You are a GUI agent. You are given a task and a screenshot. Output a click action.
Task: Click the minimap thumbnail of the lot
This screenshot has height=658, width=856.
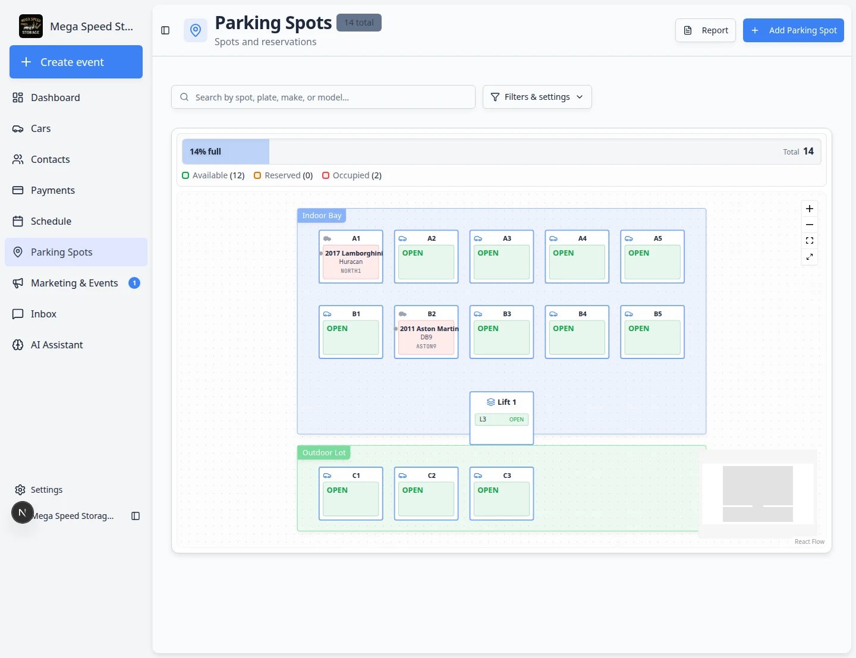[758, 494]
